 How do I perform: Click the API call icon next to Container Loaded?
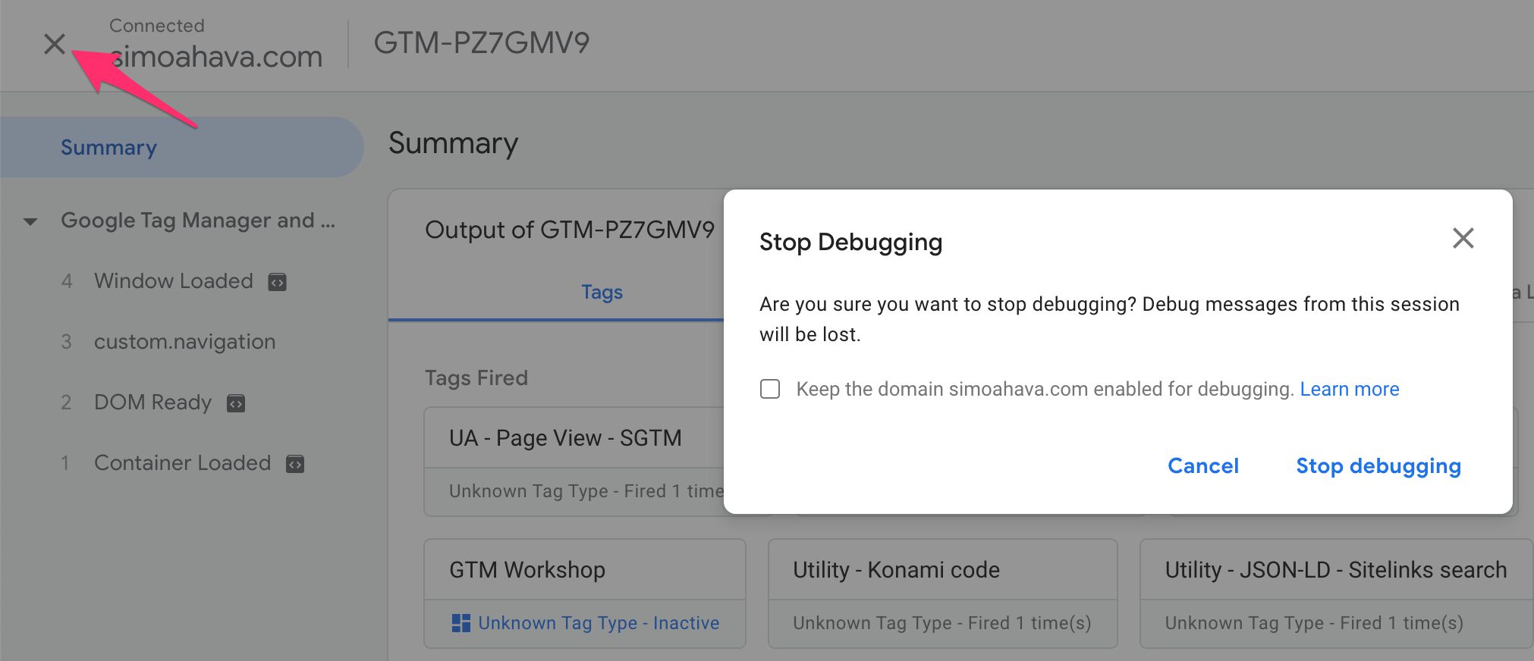(x=295, y=464)
